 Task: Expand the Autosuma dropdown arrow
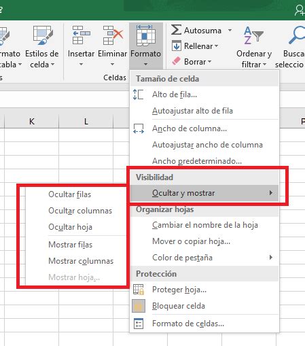click(x=230, y=30)
